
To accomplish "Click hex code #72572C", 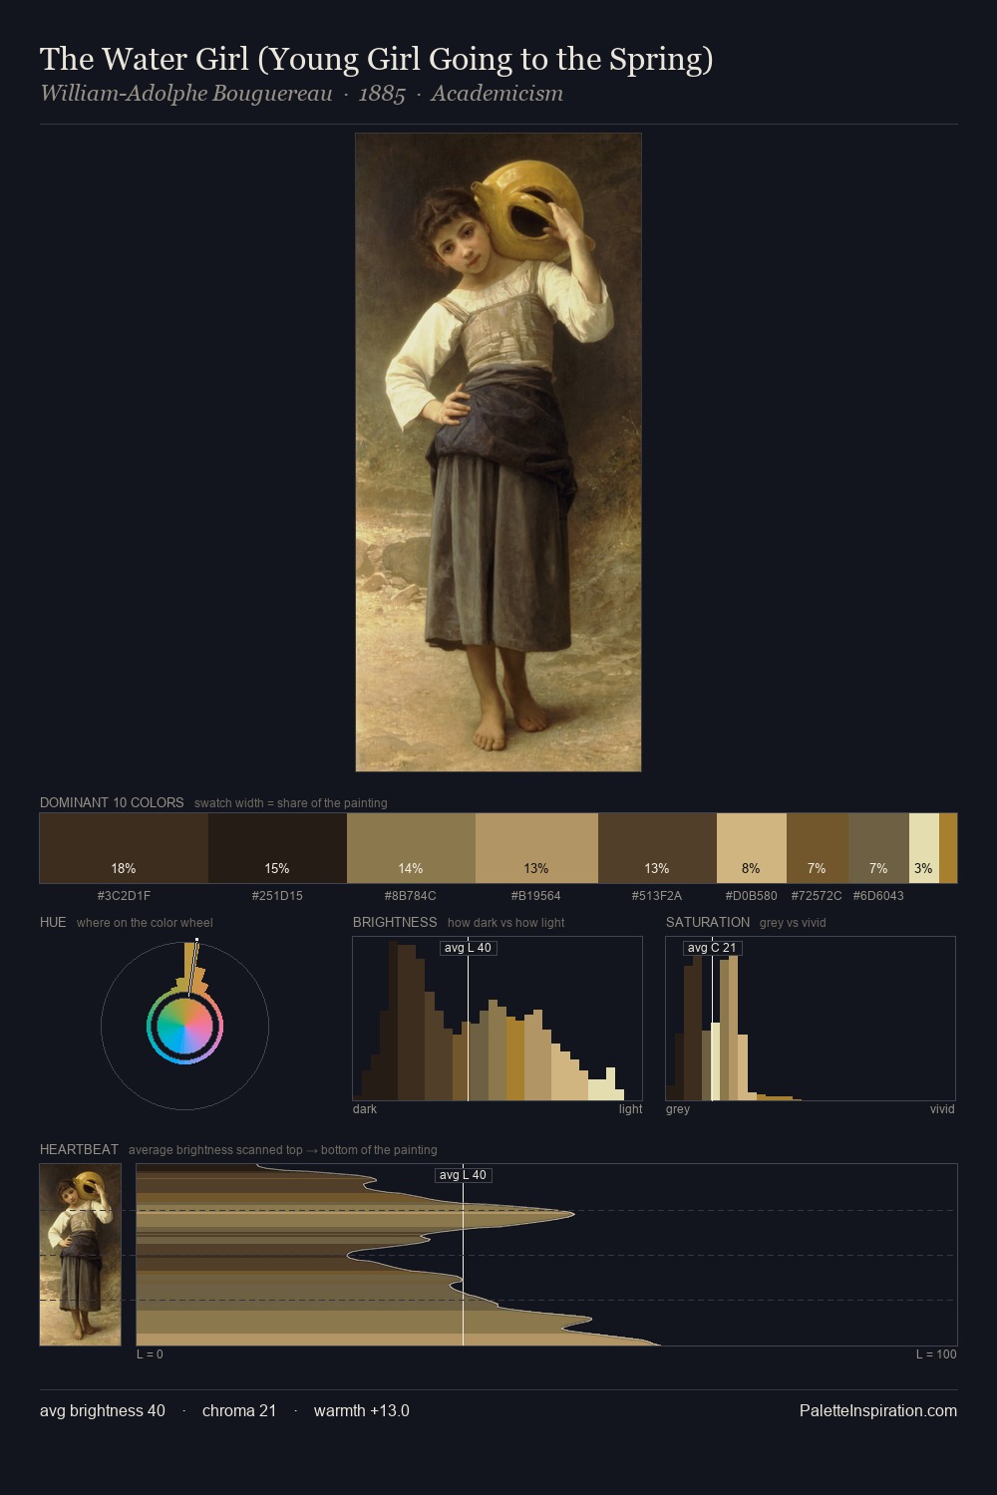I will [817, 896].
